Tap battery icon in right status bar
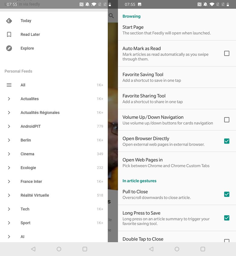Image resolution: width=236 pixels, height=256 pixels. pyautogui.click(x=228, y=5)
